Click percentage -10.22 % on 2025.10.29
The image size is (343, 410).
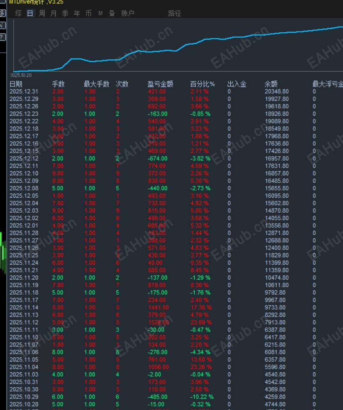(202, 397)
